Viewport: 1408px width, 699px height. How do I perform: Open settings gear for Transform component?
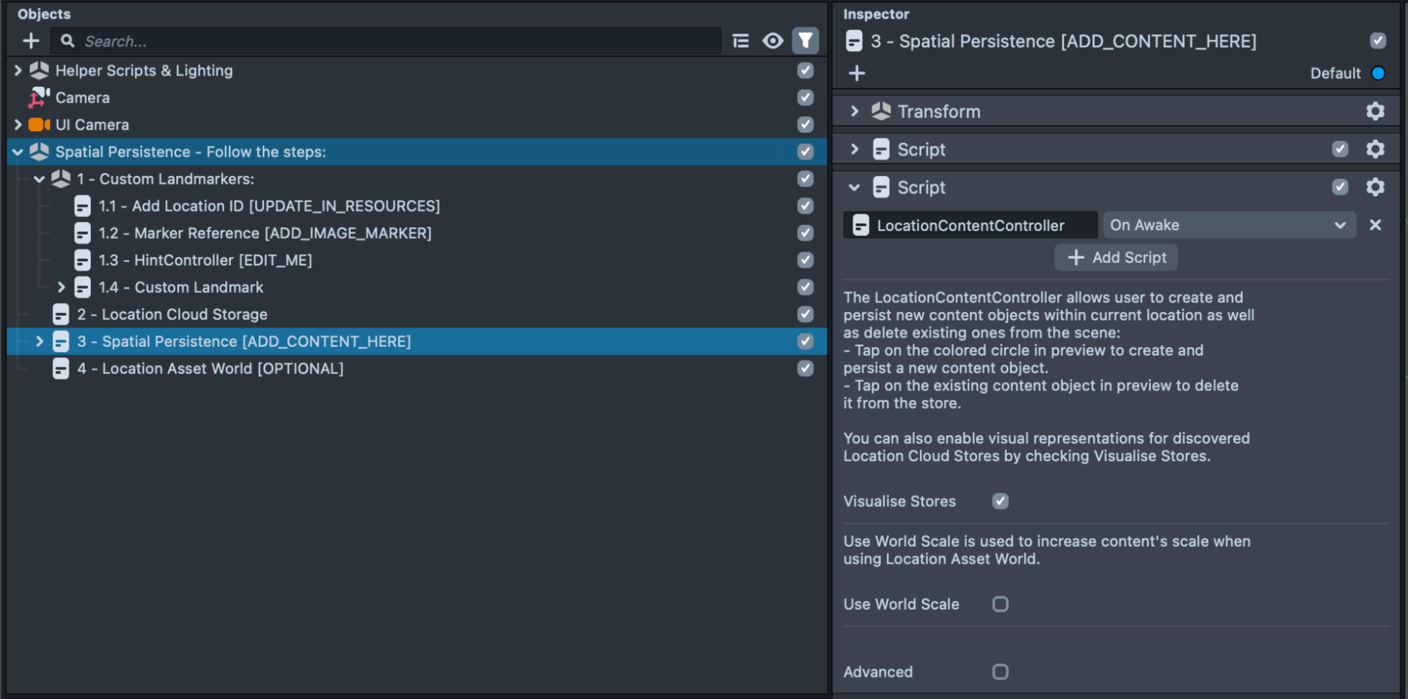1375,111
